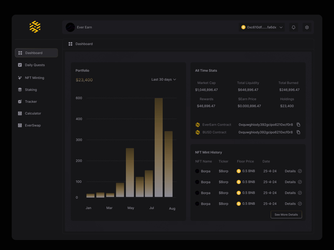Click the fourth Borpa row's details circle icon
Viewport: 334px width, 250px height.
[300, 204]
